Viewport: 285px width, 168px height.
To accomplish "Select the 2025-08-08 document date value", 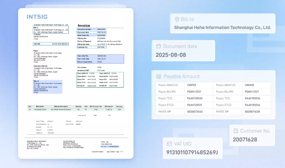I will (171, 55).
